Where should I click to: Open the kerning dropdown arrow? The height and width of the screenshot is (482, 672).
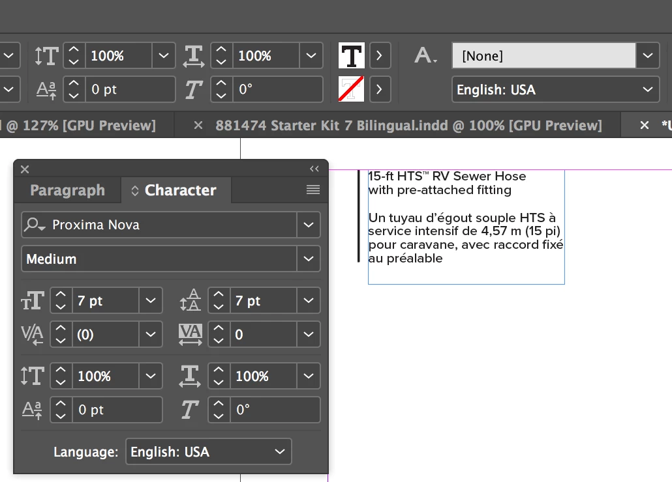point(151,334)
